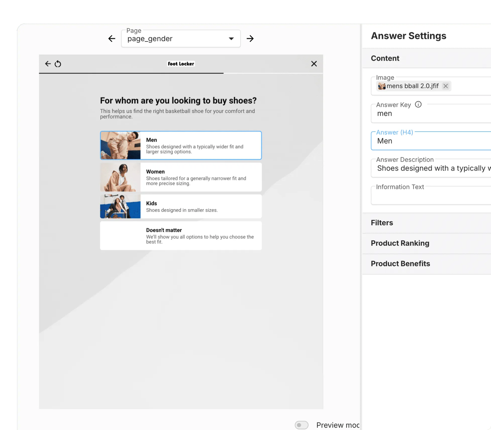Click the refresh icon in the preview header

tap(58, 64)
